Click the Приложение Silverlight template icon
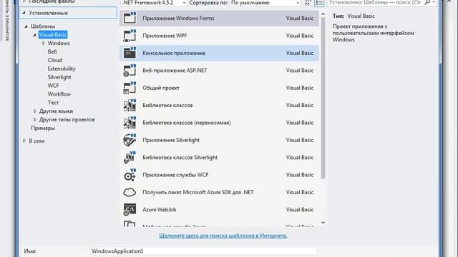This screenshot has height=257, width=458. (130, 140)
